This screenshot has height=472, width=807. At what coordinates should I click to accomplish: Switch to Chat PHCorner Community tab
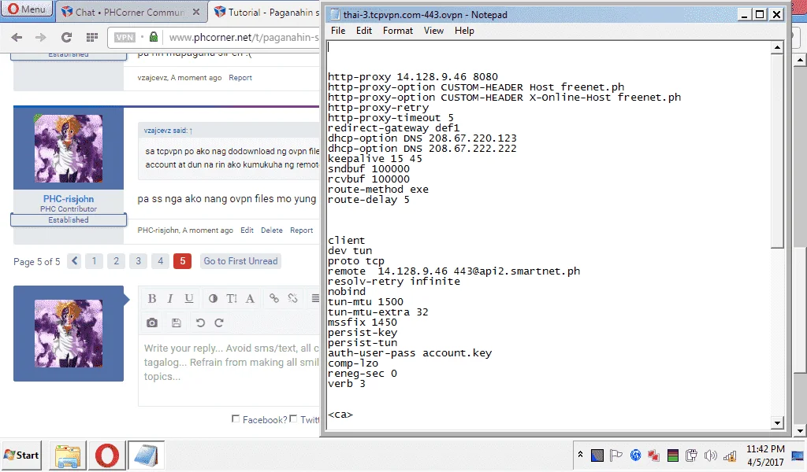pos(131,12)
